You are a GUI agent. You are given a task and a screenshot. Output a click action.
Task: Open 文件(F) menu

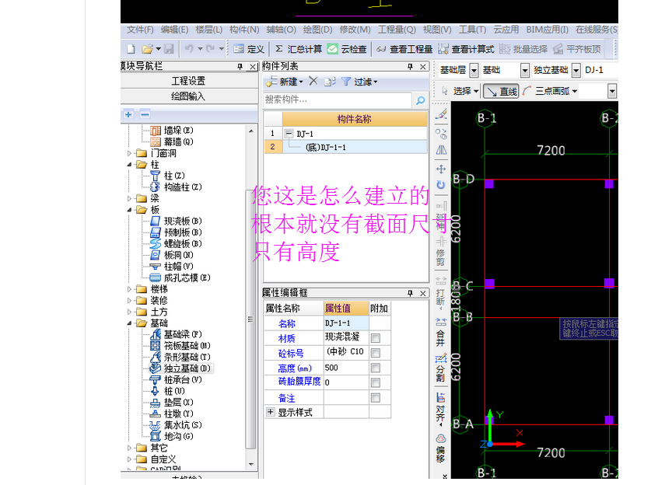tap(140, 30)
